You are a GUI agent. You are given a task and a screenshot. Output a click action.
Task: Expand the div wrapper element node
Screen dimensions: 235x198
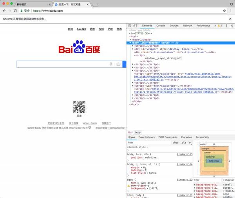click(133, 49)
